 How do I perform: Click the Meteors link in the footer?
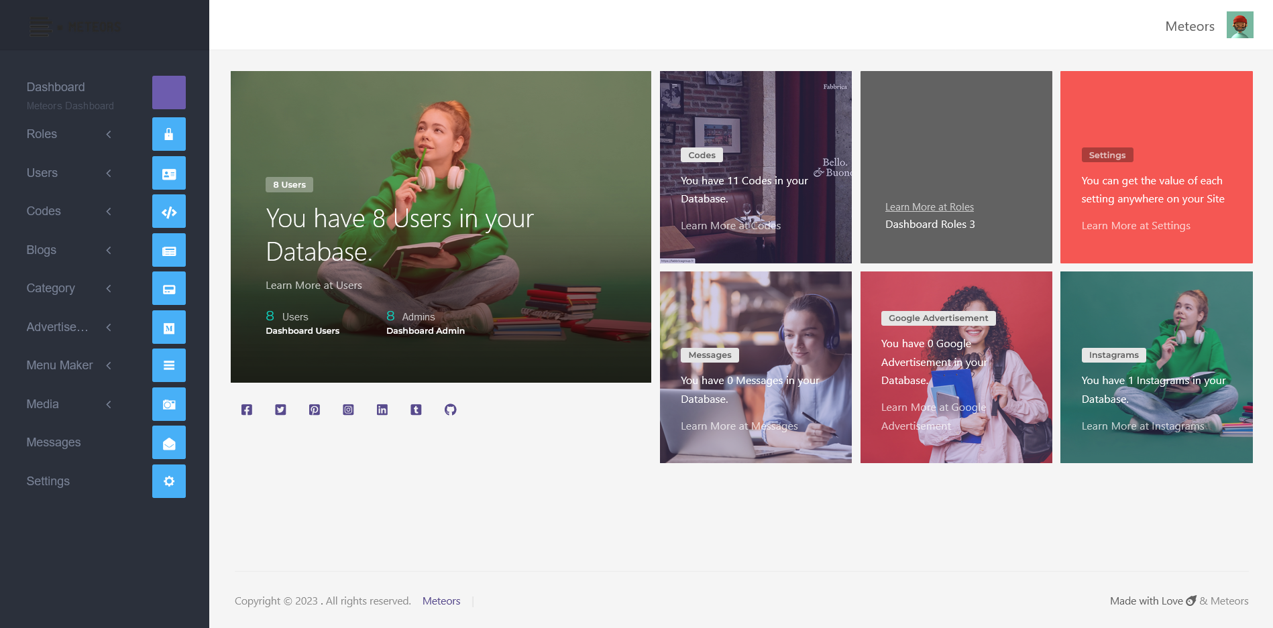click(441, 601)
